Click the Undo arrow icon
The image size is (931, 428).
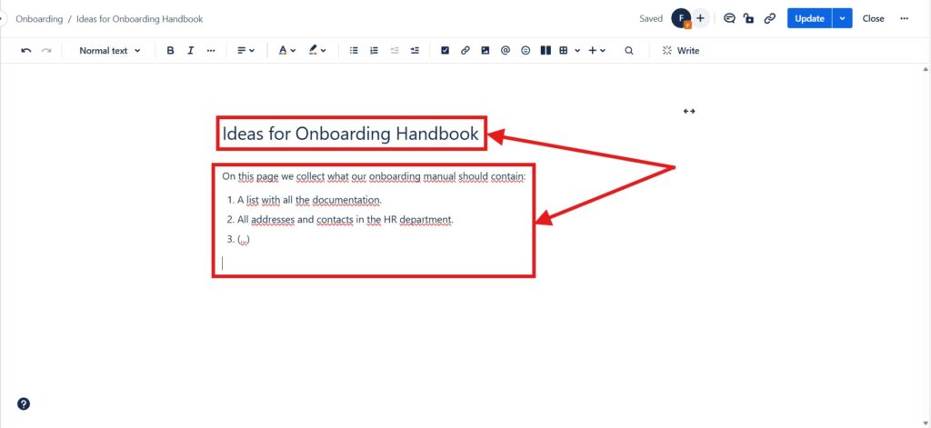26,51
